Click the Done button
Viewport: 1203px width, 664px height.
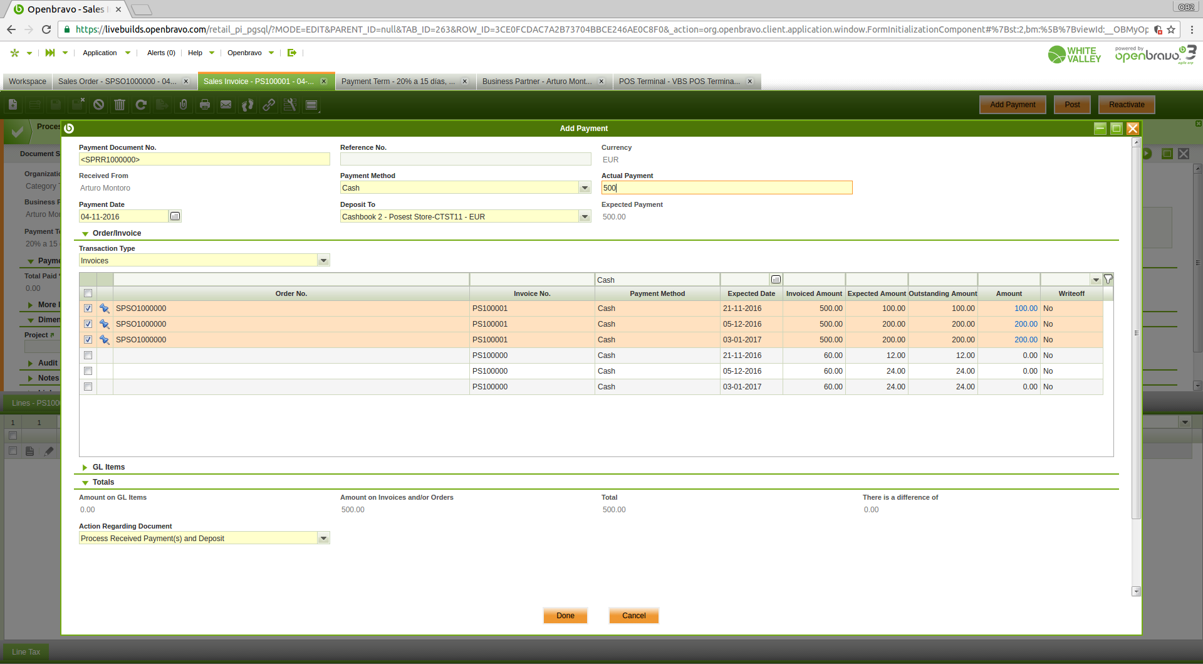point(565,616)
